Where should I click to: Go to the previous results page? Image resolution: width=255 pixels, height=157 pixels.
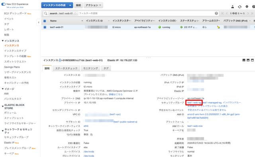[227, 13]
